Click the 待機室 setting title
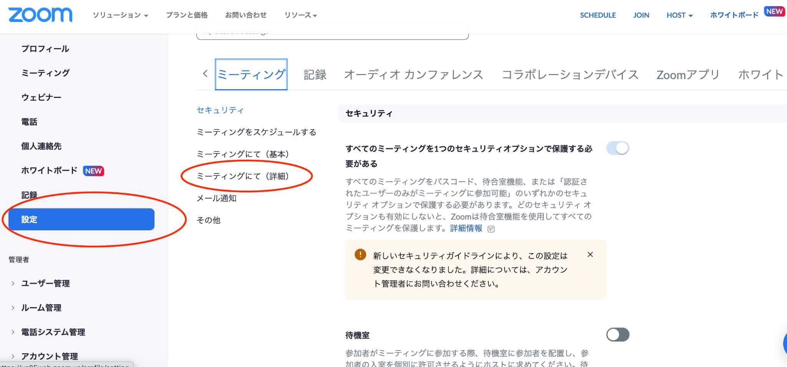The width and height of the screenshot is (787, 367). (357, 335)
